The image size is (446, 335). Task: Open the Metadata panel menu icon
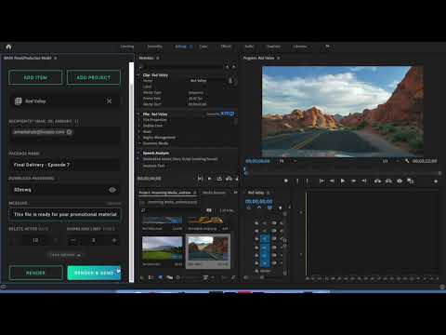click(158, 58)
